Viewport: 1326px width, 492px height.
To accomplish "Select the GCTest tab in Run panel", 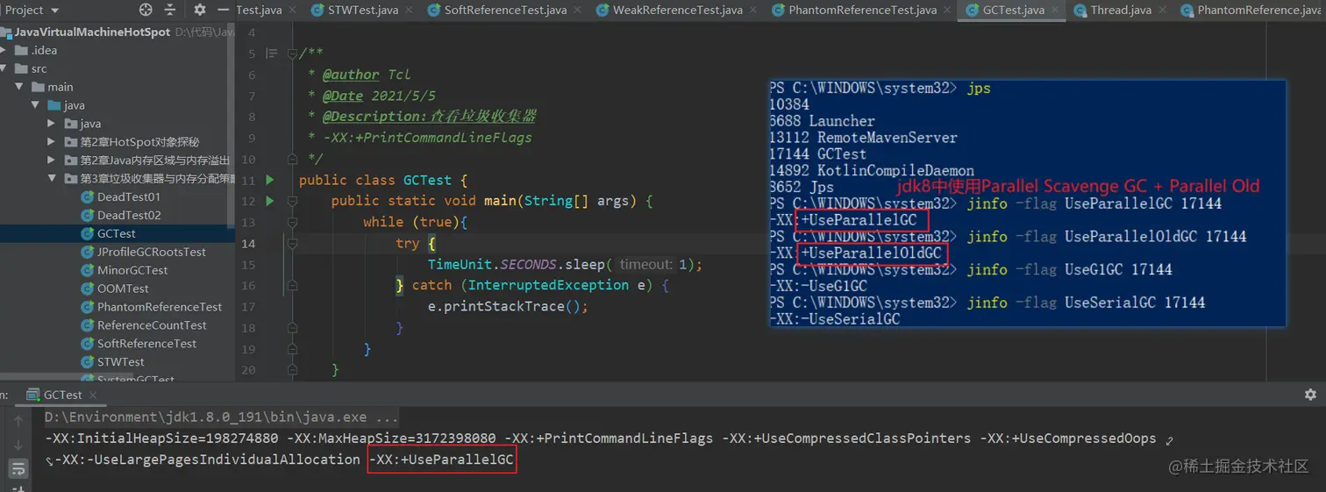I will coord(61,395).
